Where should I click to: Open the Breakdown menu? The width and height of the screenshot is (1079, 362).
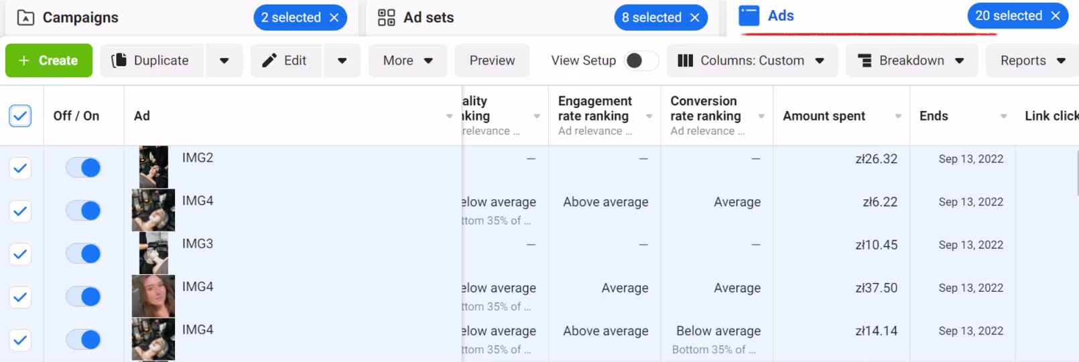click(x=911, y=60)
